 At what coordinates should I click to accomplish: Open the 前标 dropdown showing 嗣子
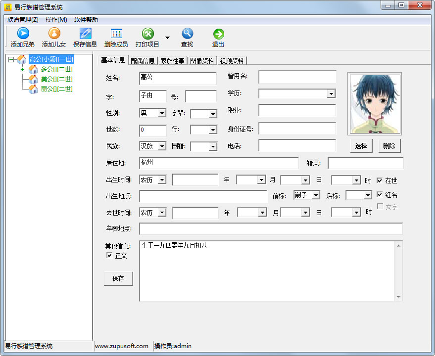(316, 195)
